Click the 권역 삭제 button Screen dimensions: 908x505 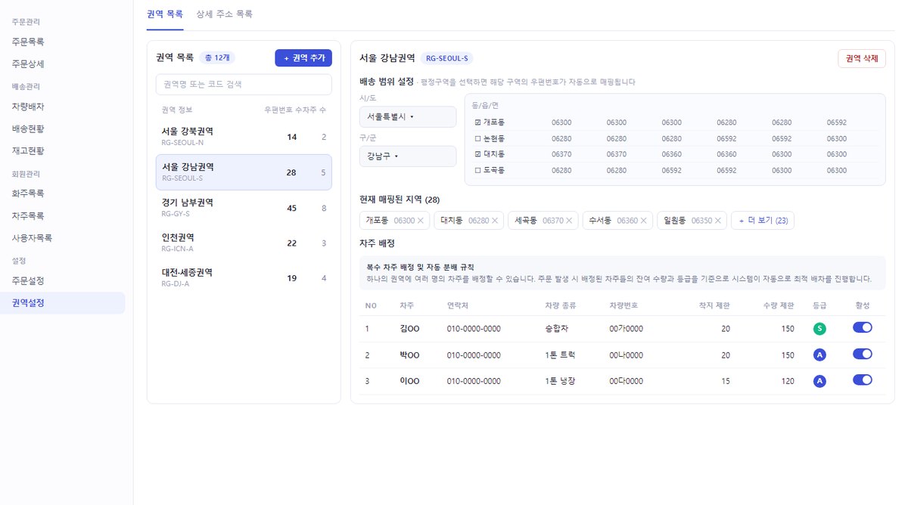(862, 58)
